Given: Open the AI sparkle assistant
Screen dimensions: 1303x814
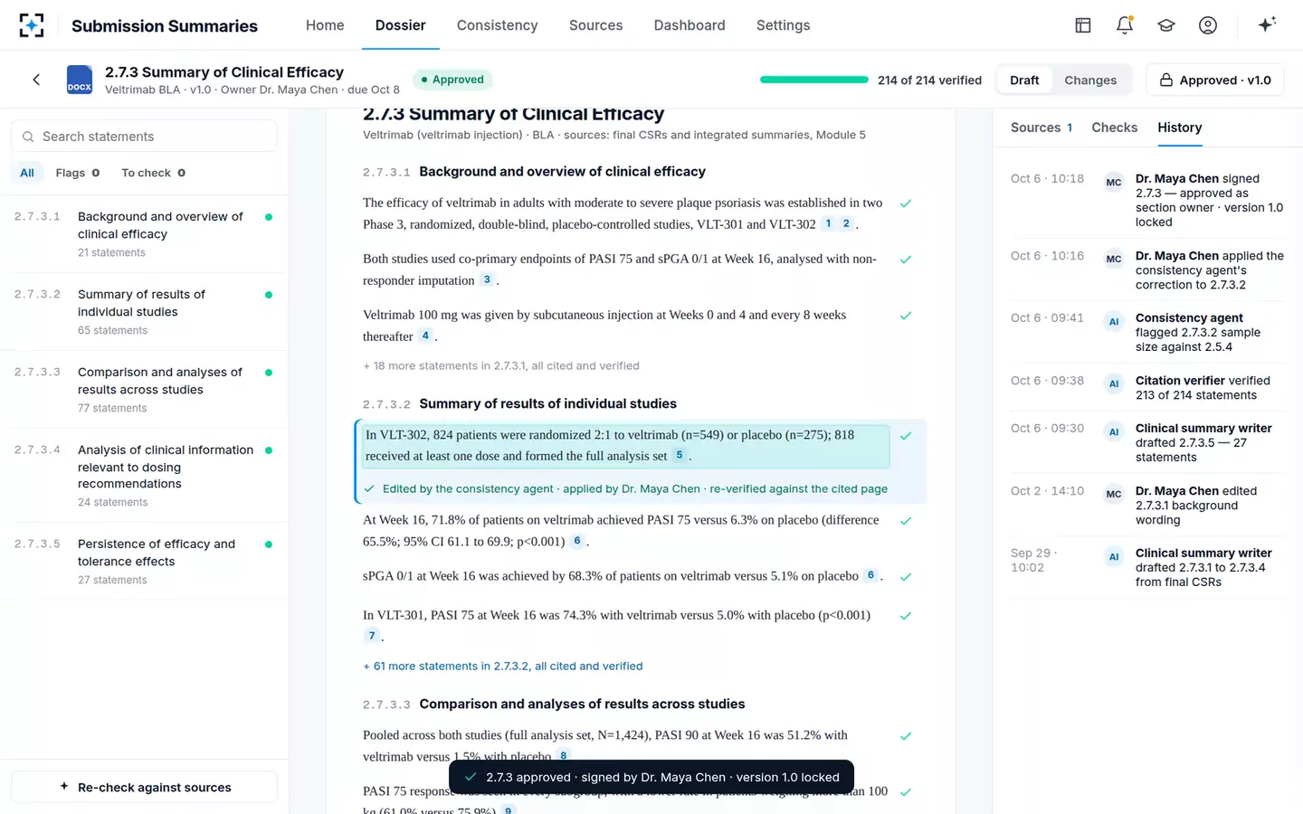Looking at the screenshot, I should point(1267,24).
